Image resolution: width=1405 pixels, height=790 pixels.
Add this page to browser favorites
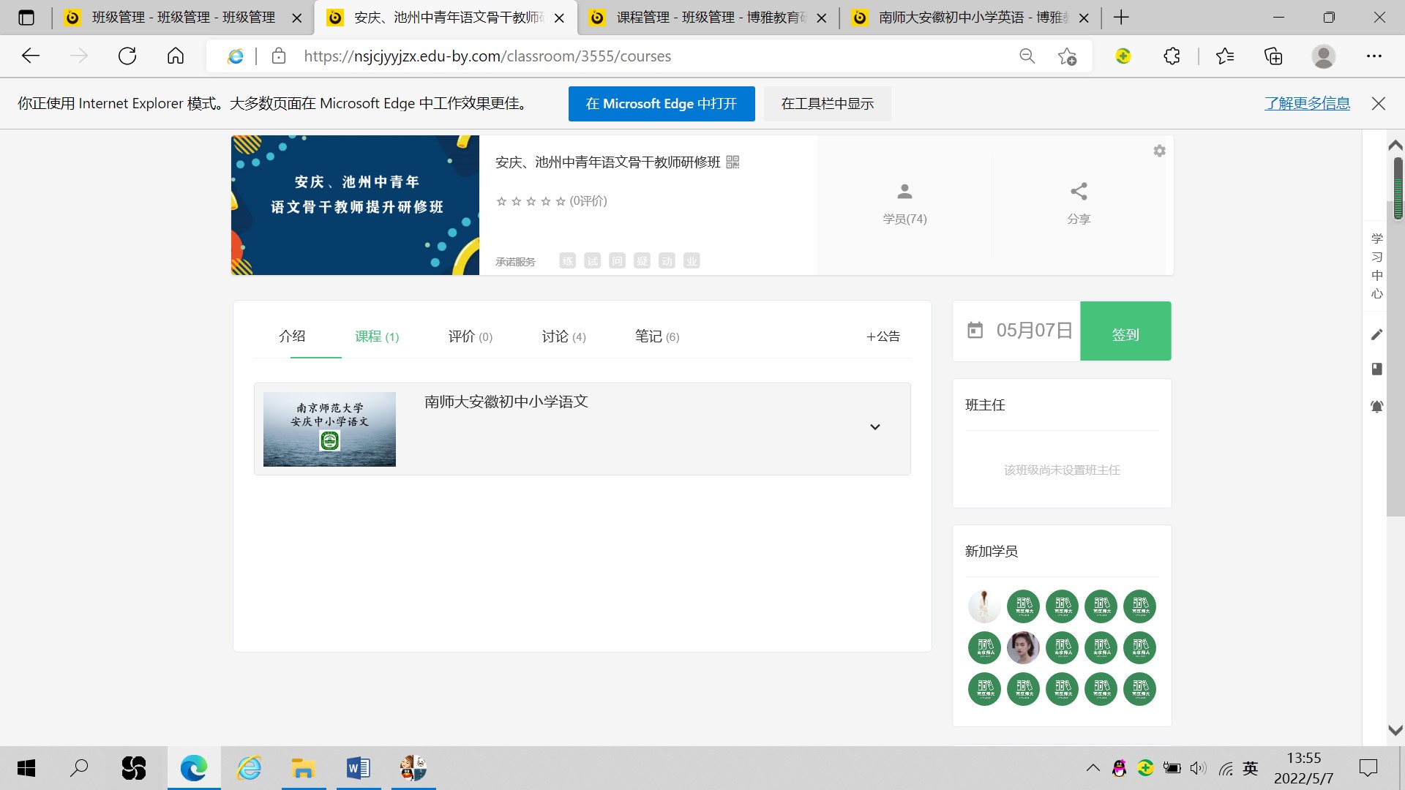coord(1067,56)
